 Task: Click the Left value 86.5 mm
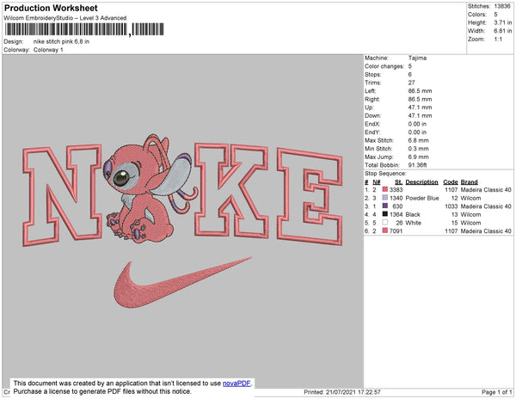[x=420, y=91]
